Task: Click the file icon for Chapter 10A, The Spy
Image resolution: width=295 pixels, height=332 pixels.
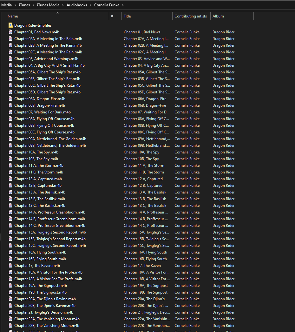Action: pos(10,152)
